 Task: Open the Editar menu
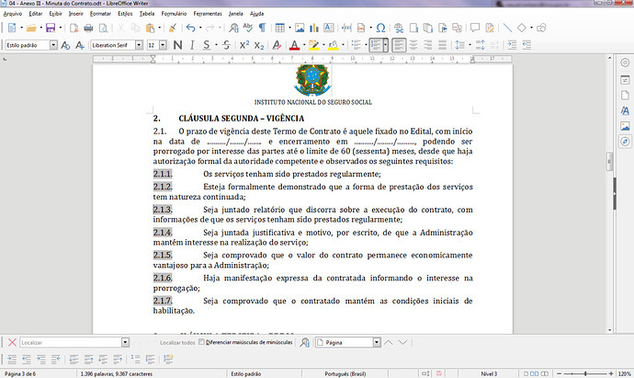[36, 14]
